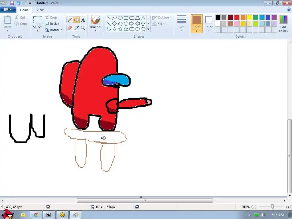Choose the Oval shape

[120, 18]
